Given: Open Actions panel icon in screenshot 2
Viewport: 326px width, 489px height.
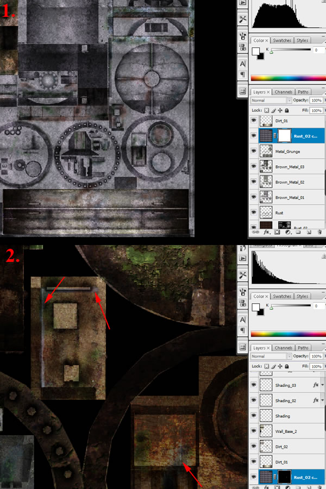Looking at the screenshot, I should [242, 258].
